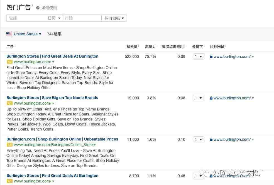This screenshot has height=185, width=274.
Task: Select the 0.45 cost per click value
Action: click(x=181, y=176)
